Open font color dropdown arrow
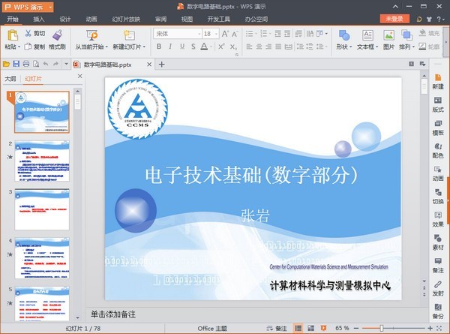Image resolution: width=450 pixels, height=334 pixels. (x=211, y=47)
